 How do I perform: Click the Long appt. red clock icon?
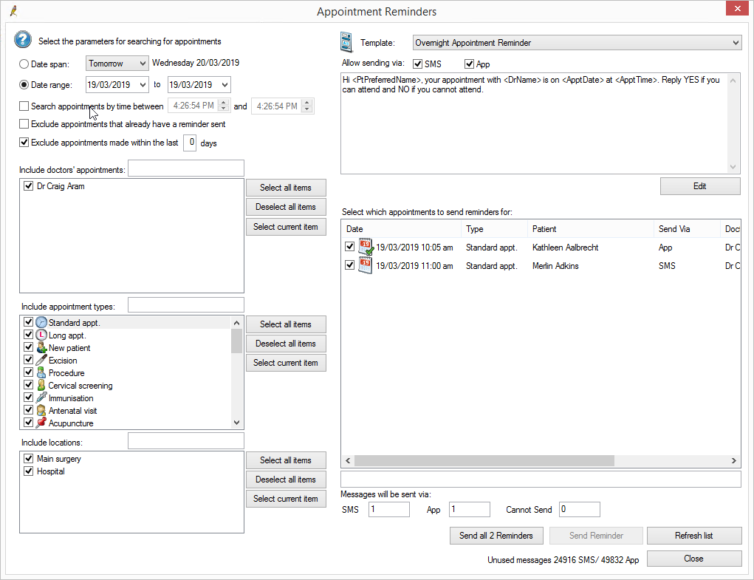click(x=42, y=335)
